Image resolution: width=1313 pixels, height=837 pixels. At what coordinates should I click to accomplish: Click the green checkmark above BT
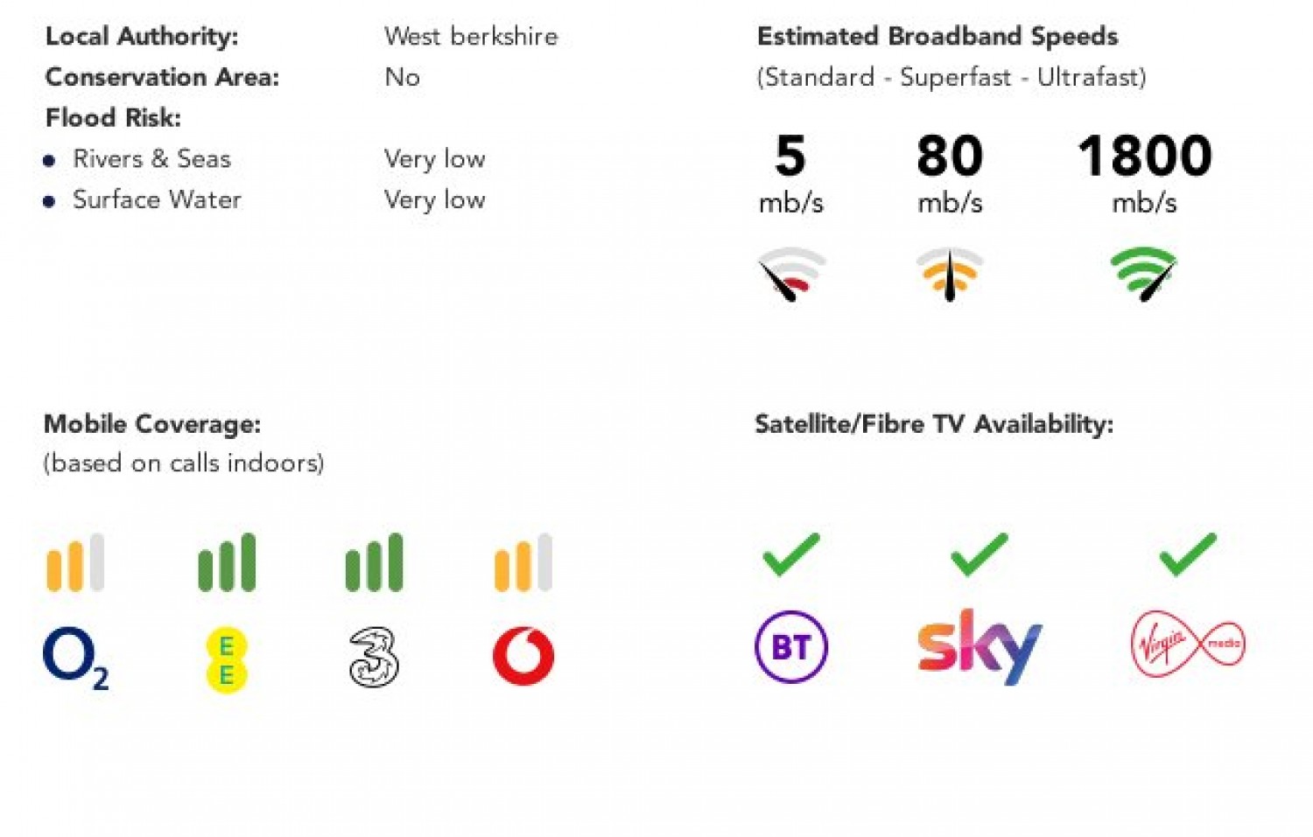[790, 555]
